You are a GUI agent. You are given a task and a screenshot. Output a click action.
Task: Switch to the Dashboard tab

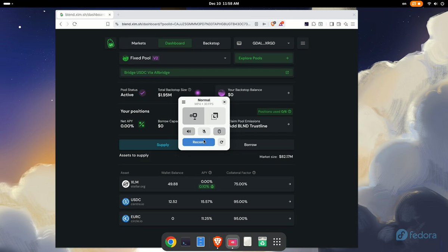point(175,43)
